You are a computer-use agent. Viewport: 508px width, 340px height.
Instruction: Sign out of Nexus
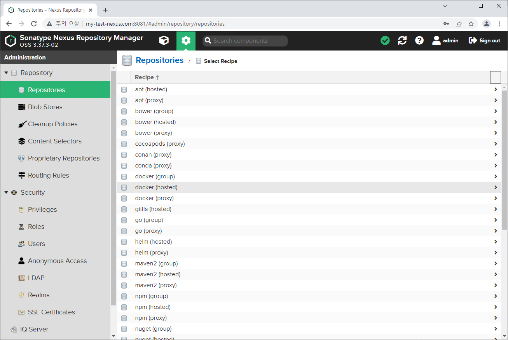(x=484, y=40)
